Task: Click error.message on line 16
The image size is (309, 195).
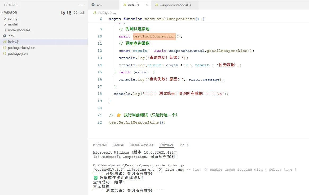Action: pos(204,79)
